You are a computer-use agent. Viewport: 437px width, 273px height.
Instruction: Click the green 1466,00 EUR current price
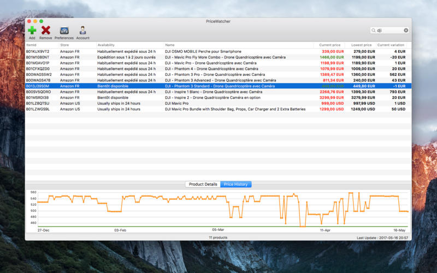(332, 57)
